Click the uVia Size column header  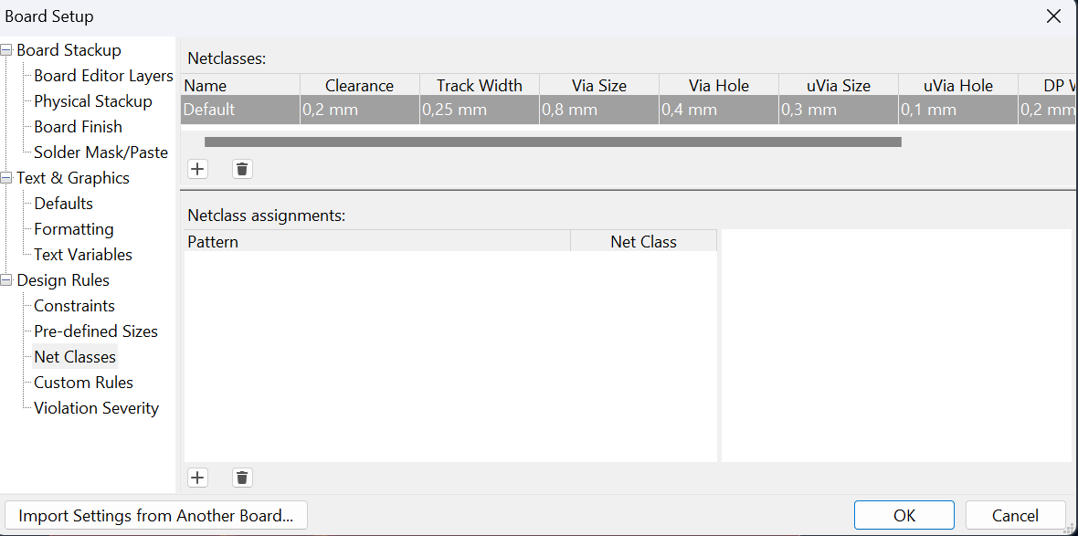[x=838, y=85]
